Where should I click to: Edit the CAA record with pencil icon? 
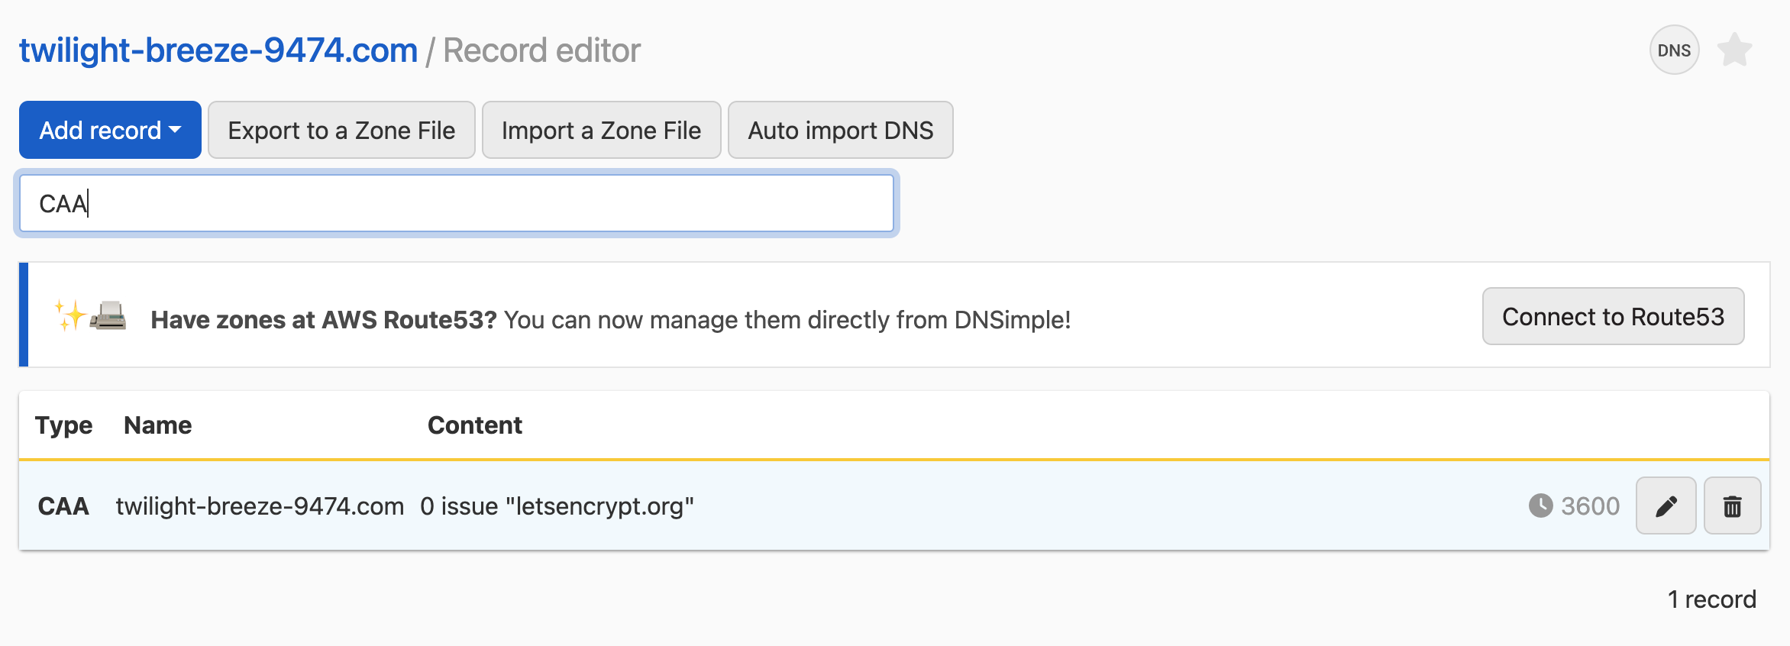coord(1666,505)
